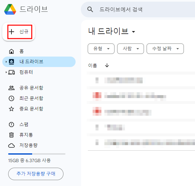Viewport: 195px width, 186px height.
Task: Click the 이름 column header
Action: 92,65
